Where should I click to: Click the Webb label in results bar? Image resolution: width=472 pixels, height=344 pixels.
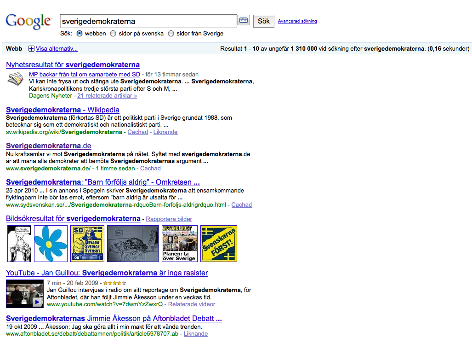[x=14, y=48]
